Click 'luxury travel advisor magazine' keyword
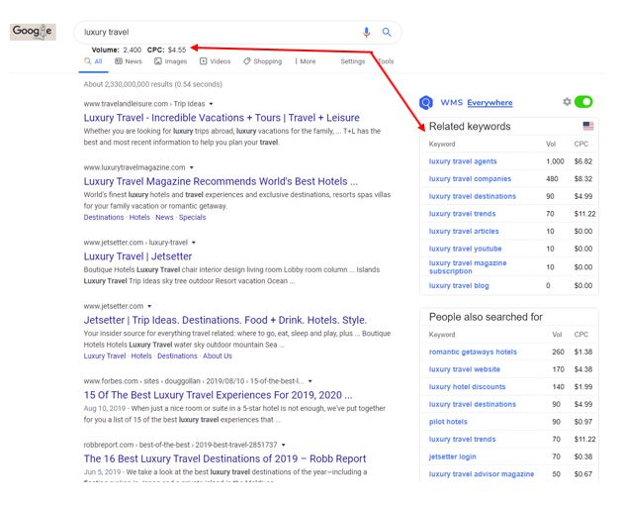Image resolution: width=621 pixels, height=507 pixels. 482,474
